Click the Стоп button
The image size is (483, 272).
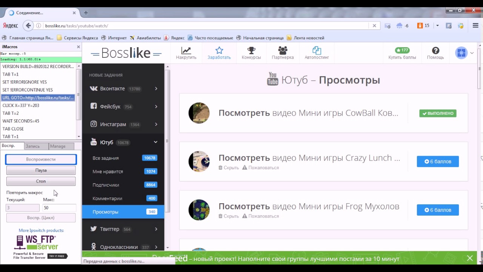[41, 181]
